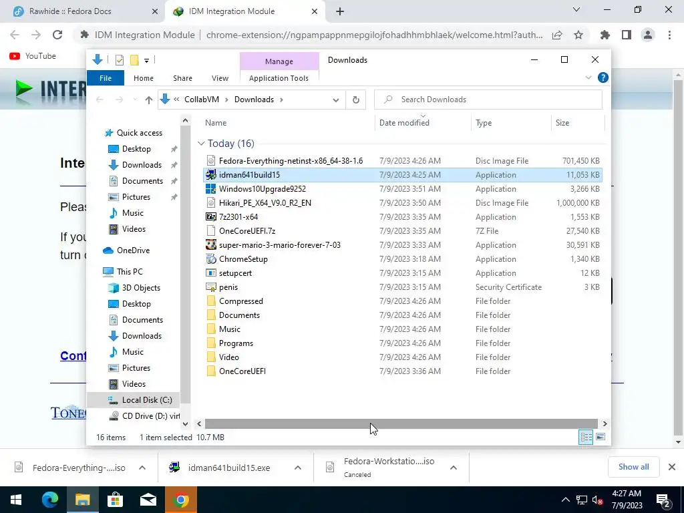
Task: Open Microsoft Store from the taskbar
Action: [x=115, y=500]
